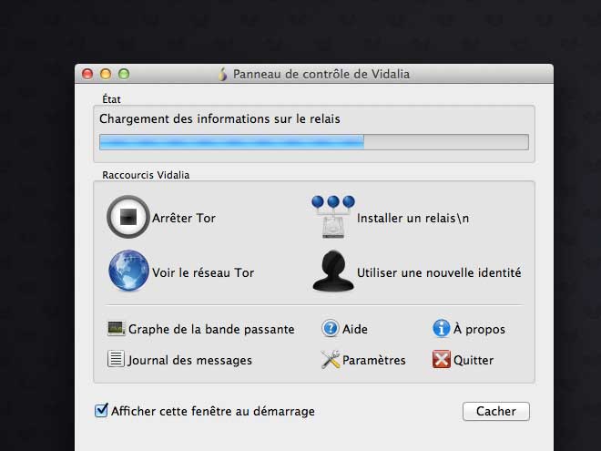Screen dimensions: 601x451
Task: Click the relay loading progress bar
Action: [x=314, y=142]
